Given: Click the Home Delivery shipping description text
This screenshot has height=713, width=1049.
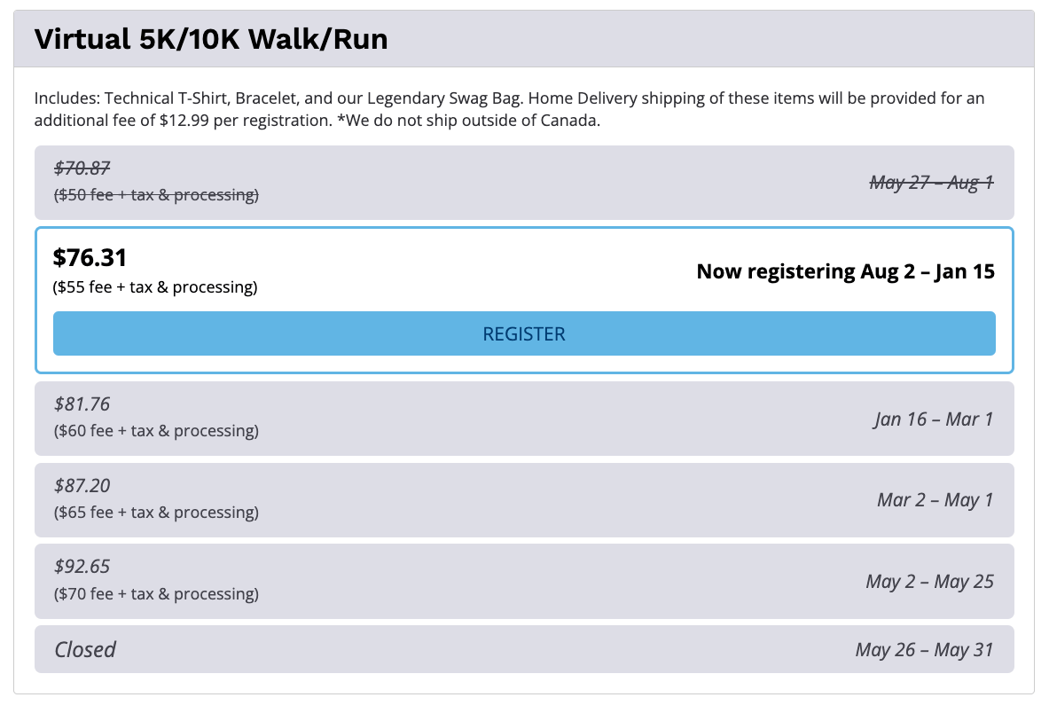Looking at the screenshot, I should coord(509,109).
